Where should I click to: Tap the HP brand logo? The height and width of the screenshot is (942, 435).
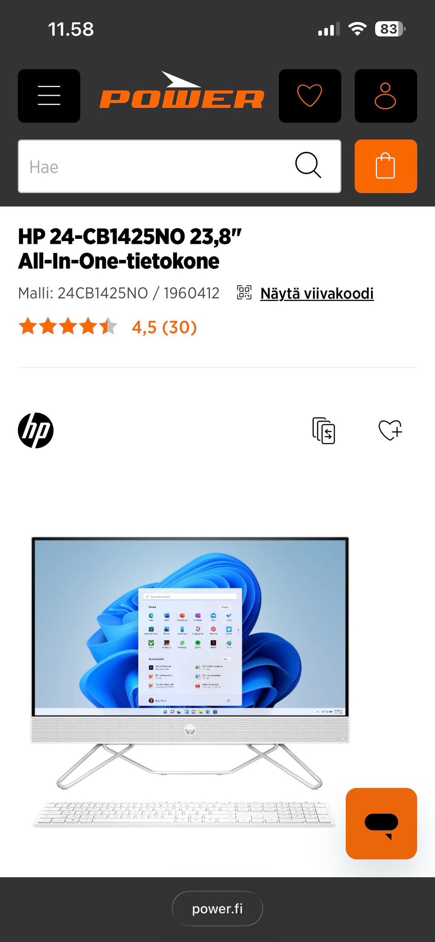coord(36,430)
